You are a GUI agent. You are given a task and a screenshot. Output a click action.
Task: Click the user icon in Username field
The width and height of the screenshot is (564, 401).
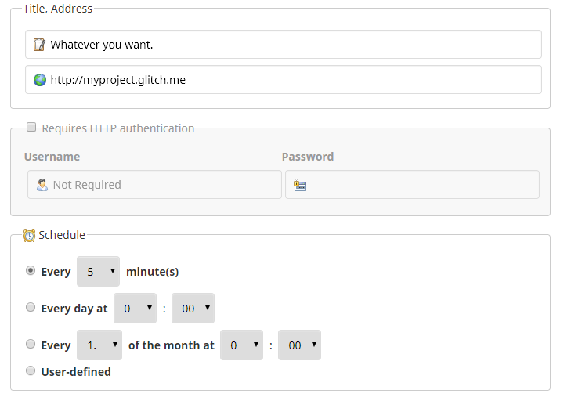[x=42, y=185]
